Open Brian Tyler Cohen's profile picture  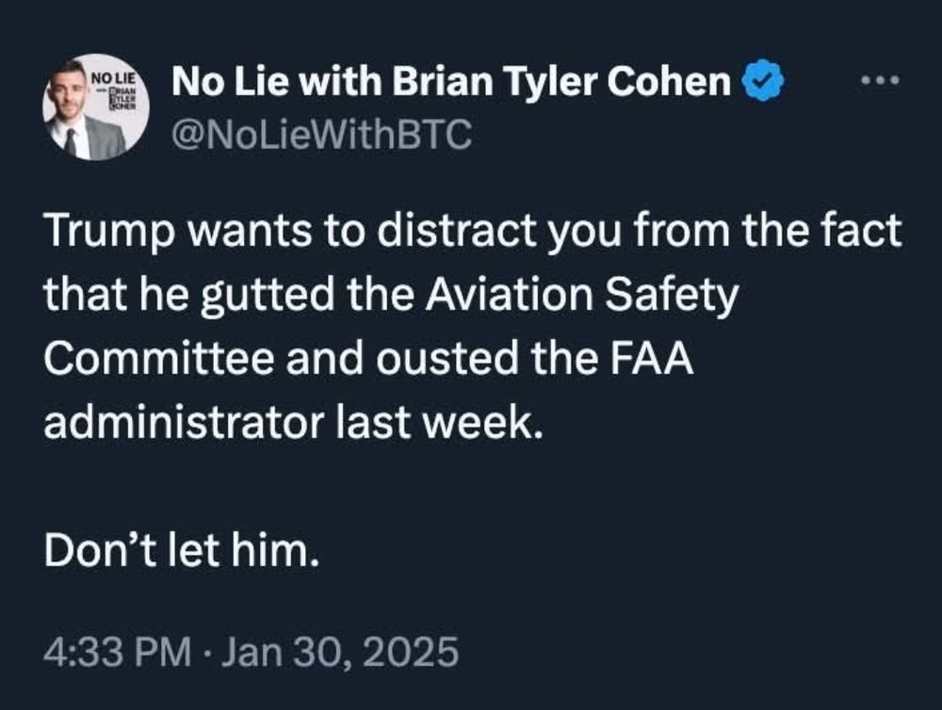tap(97, 108)
